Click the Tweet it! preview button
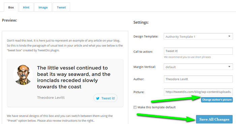The image size is (236, 124). [105, 98]
